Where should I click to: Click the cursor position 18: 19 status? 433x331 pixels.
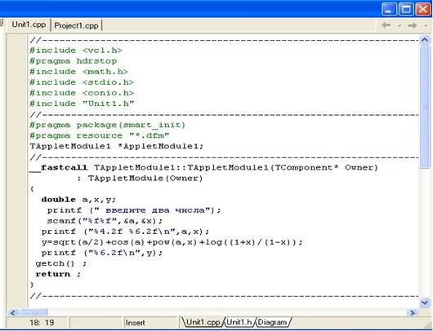pos(42,323)
